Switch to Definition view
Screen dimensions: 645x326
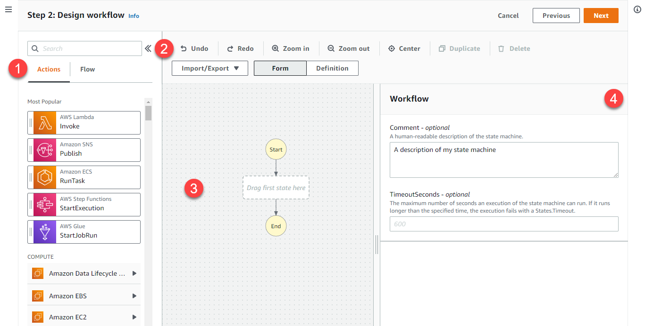pyautogui.click(x=332, y=68)
